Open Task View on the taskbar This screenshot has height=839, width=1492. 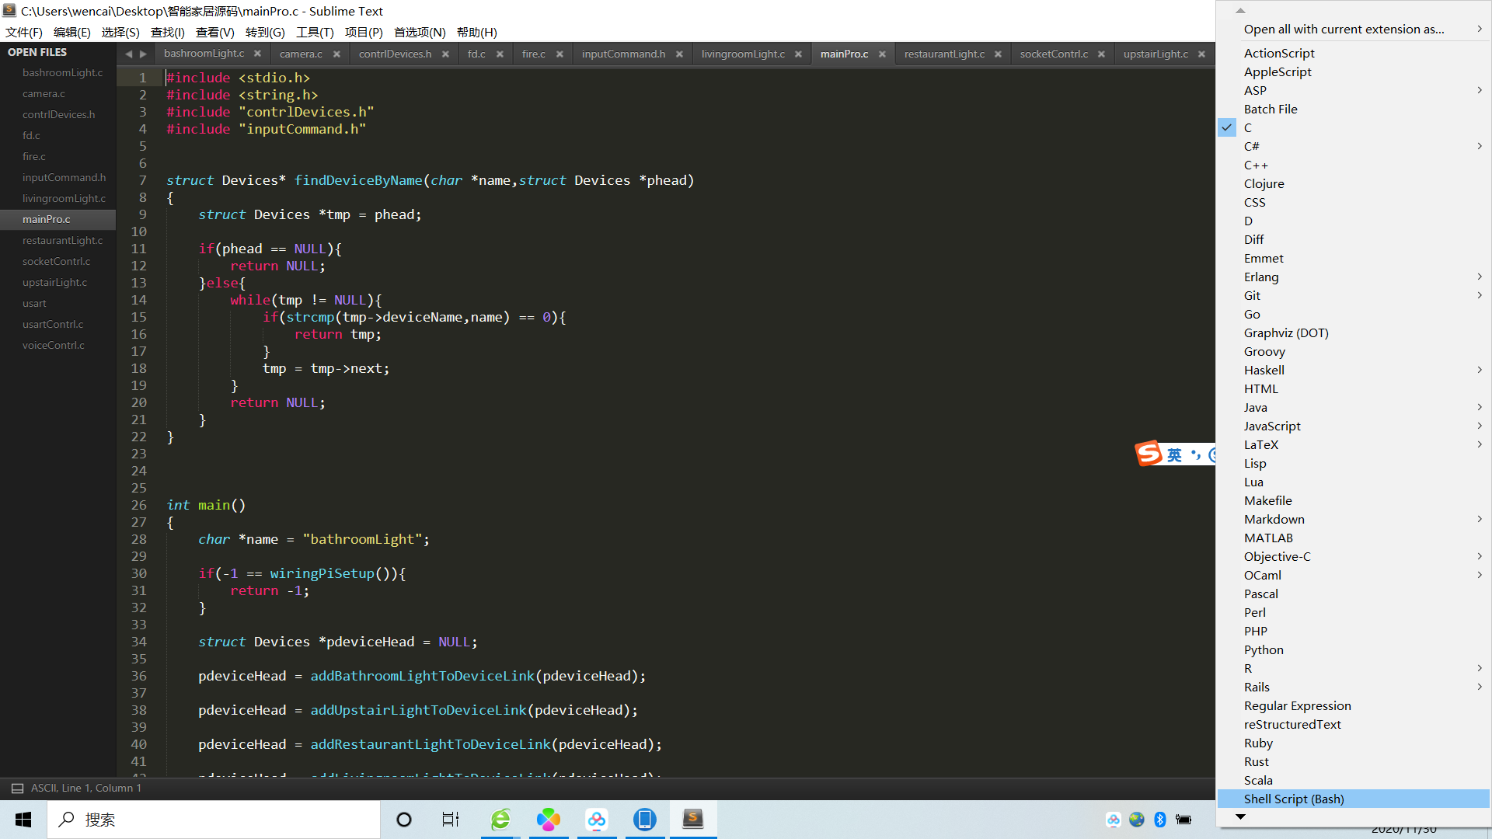tap(451, 820)
